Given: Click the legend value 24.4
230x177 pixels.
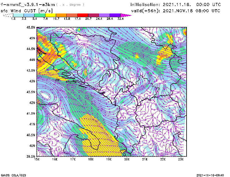Looking at the screenshot, I should pyautogui.click(x=99, y=19).
